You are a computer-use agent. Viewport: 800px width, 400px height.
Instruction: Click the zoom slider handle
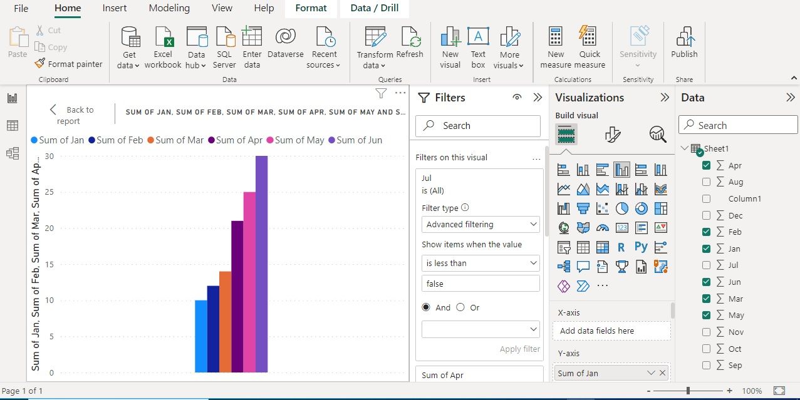pos(688,391)
